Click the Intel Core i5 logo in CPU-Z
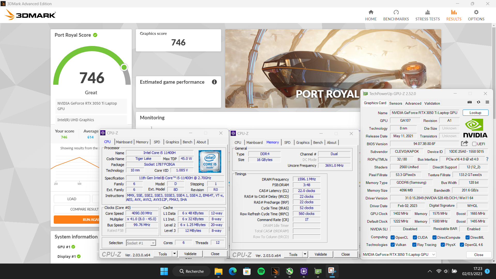This screenshot has height=279, width=496. click(210, 161)
